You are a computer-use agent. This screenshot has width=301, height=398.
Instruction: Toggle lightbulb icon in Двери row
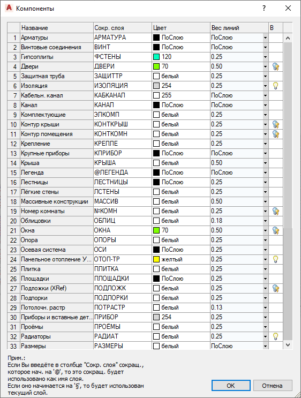click(x=276, y=66)
